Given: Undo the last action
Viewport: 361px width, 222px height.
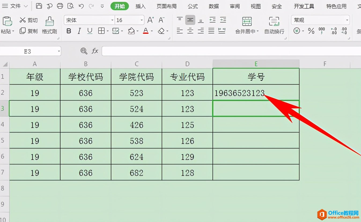Looking at the screenshot, I should tap(81, 6).
